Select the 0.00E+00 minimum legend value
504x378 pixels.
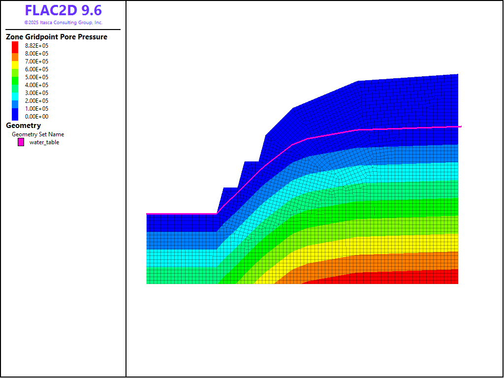click(37, 117)
